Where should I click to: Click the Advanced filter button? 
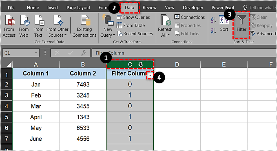[263, 34]
